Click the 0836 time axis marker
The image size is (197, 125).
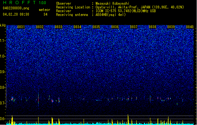115,27
